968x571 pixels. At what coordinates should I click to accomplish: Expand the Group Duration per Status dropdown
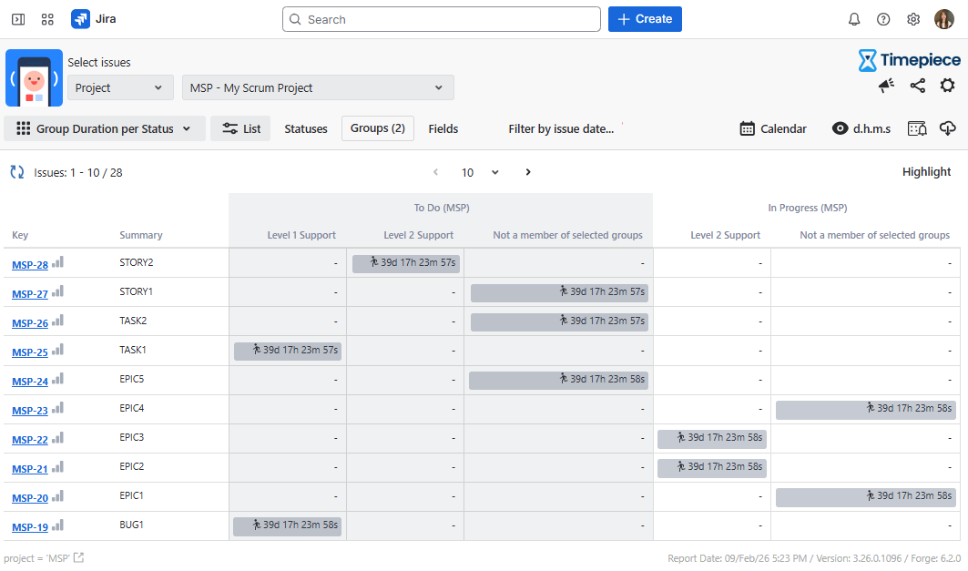(104, 128)
